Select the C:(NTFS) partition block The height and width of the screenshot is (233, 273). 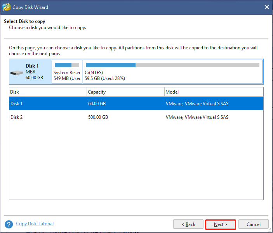pyautogui.click(x=173, y=72)
